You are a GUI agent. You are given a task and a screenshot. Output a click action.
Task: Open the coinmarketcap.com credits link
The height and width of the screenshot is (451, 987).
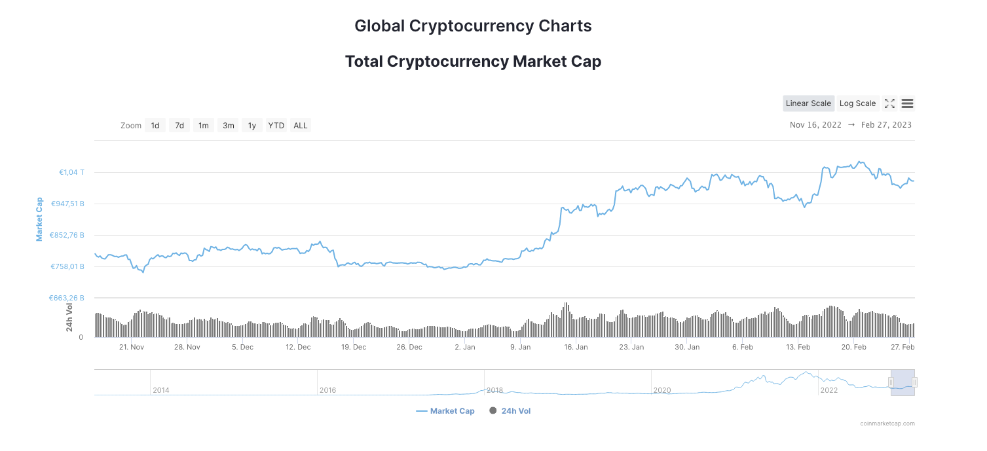coord(887,424)
